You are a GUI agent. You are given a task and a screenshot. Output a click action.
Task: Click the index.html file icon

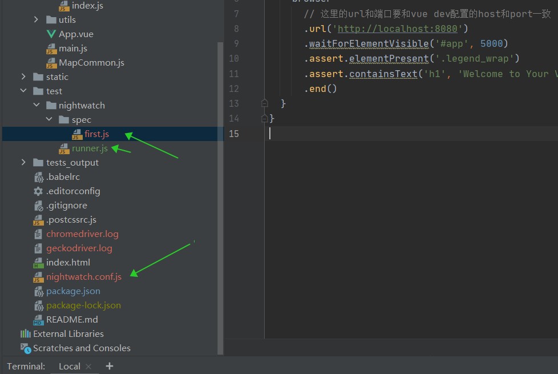coord(38,263)
